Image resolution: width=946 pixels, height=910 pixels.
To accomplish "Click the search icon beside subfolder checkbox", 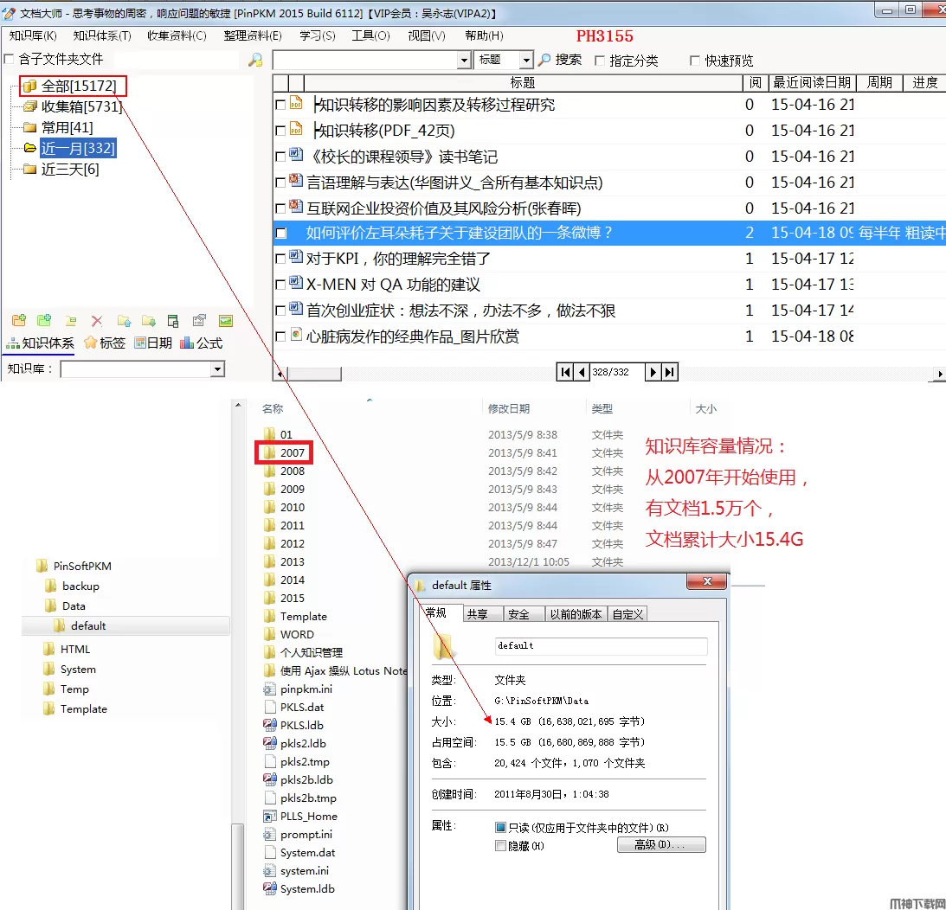I will (256, 60).
